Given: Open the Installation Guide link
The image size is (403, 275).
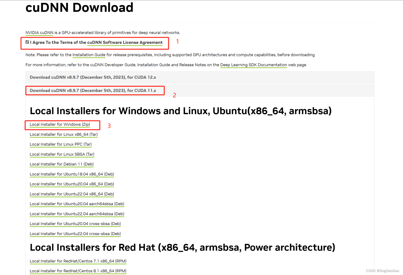Looking at the screenshot, I should click(89, 55).
